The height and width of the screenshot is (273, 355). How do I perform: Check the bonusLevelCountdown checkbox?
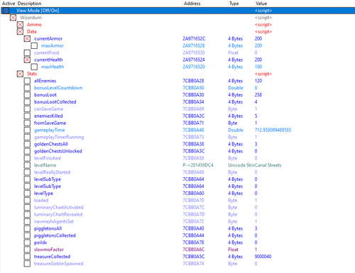(x=27, y=88)
